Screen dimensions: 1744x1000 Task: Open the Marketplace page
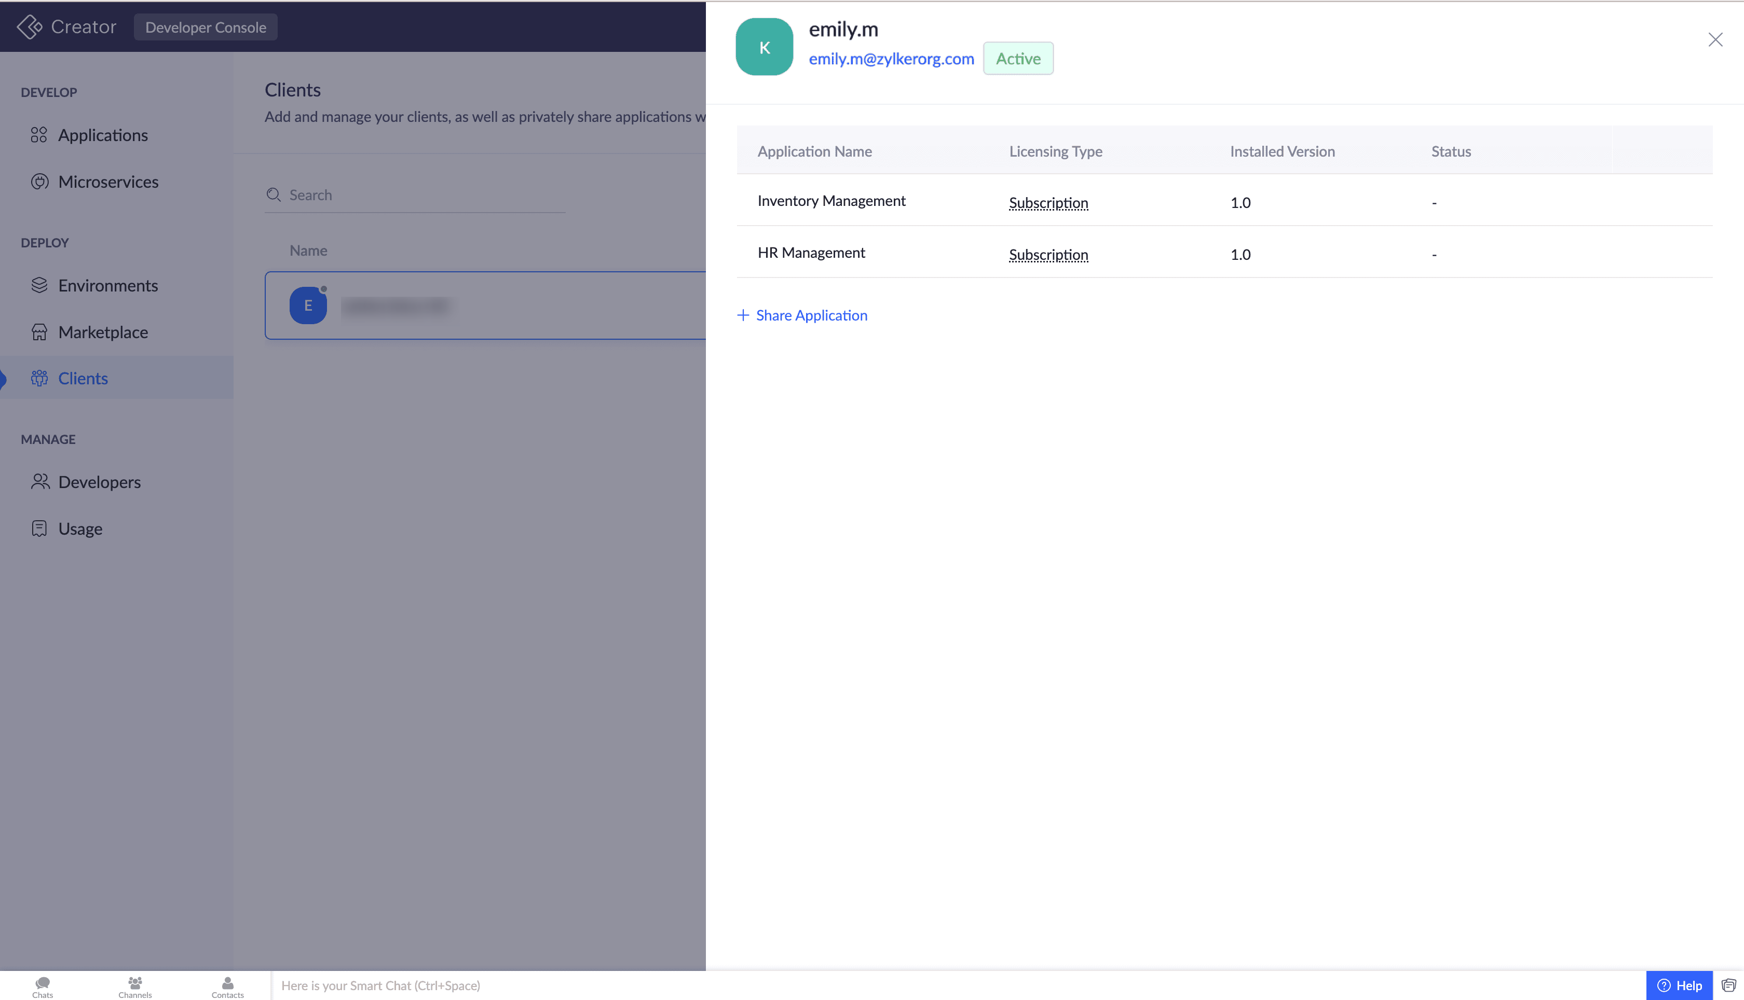click(x=102, y=332)
